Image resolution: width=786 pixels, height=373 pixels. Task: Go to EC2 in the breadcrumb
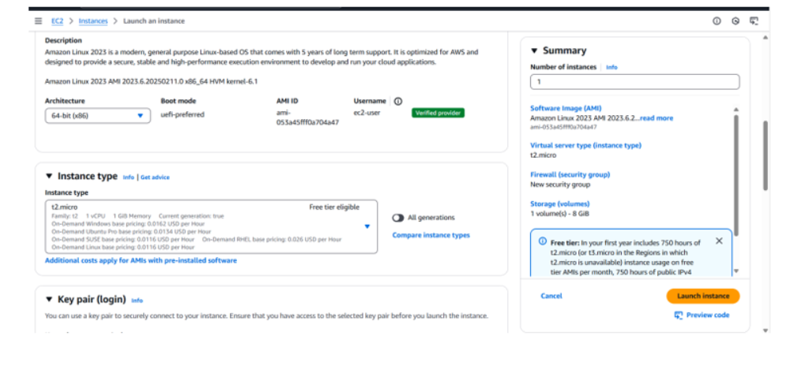pos(58,21)
